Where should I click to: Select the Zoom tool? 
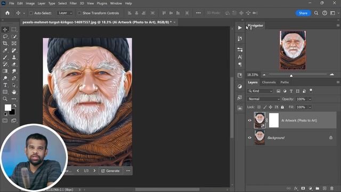pyautogui.click(x=5, y=99)
